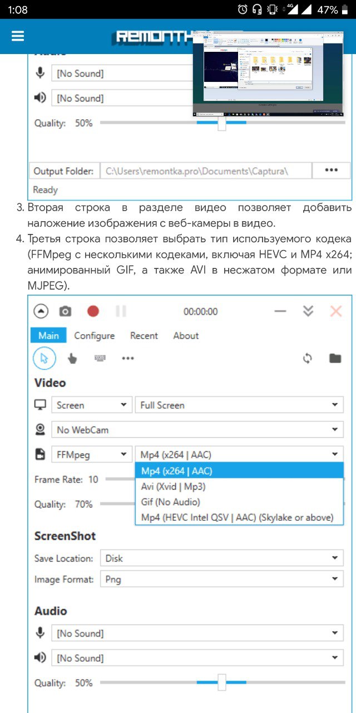Tap the alarm clock status bar icon
Screen dimensions: 356x713
[x=243, y=9]
